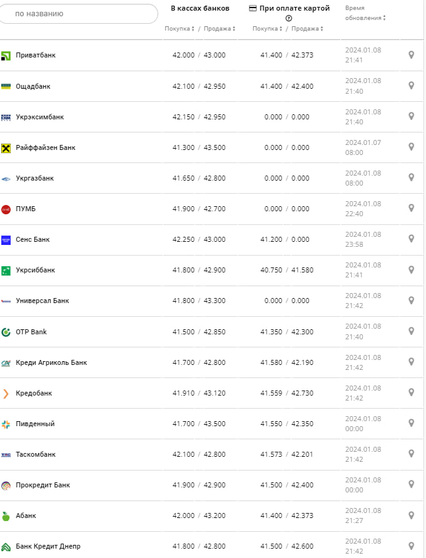The width and height of the screenshot is (426, 558).
Task: Sort by card payment Продажа rate
Action: [307, 29]
